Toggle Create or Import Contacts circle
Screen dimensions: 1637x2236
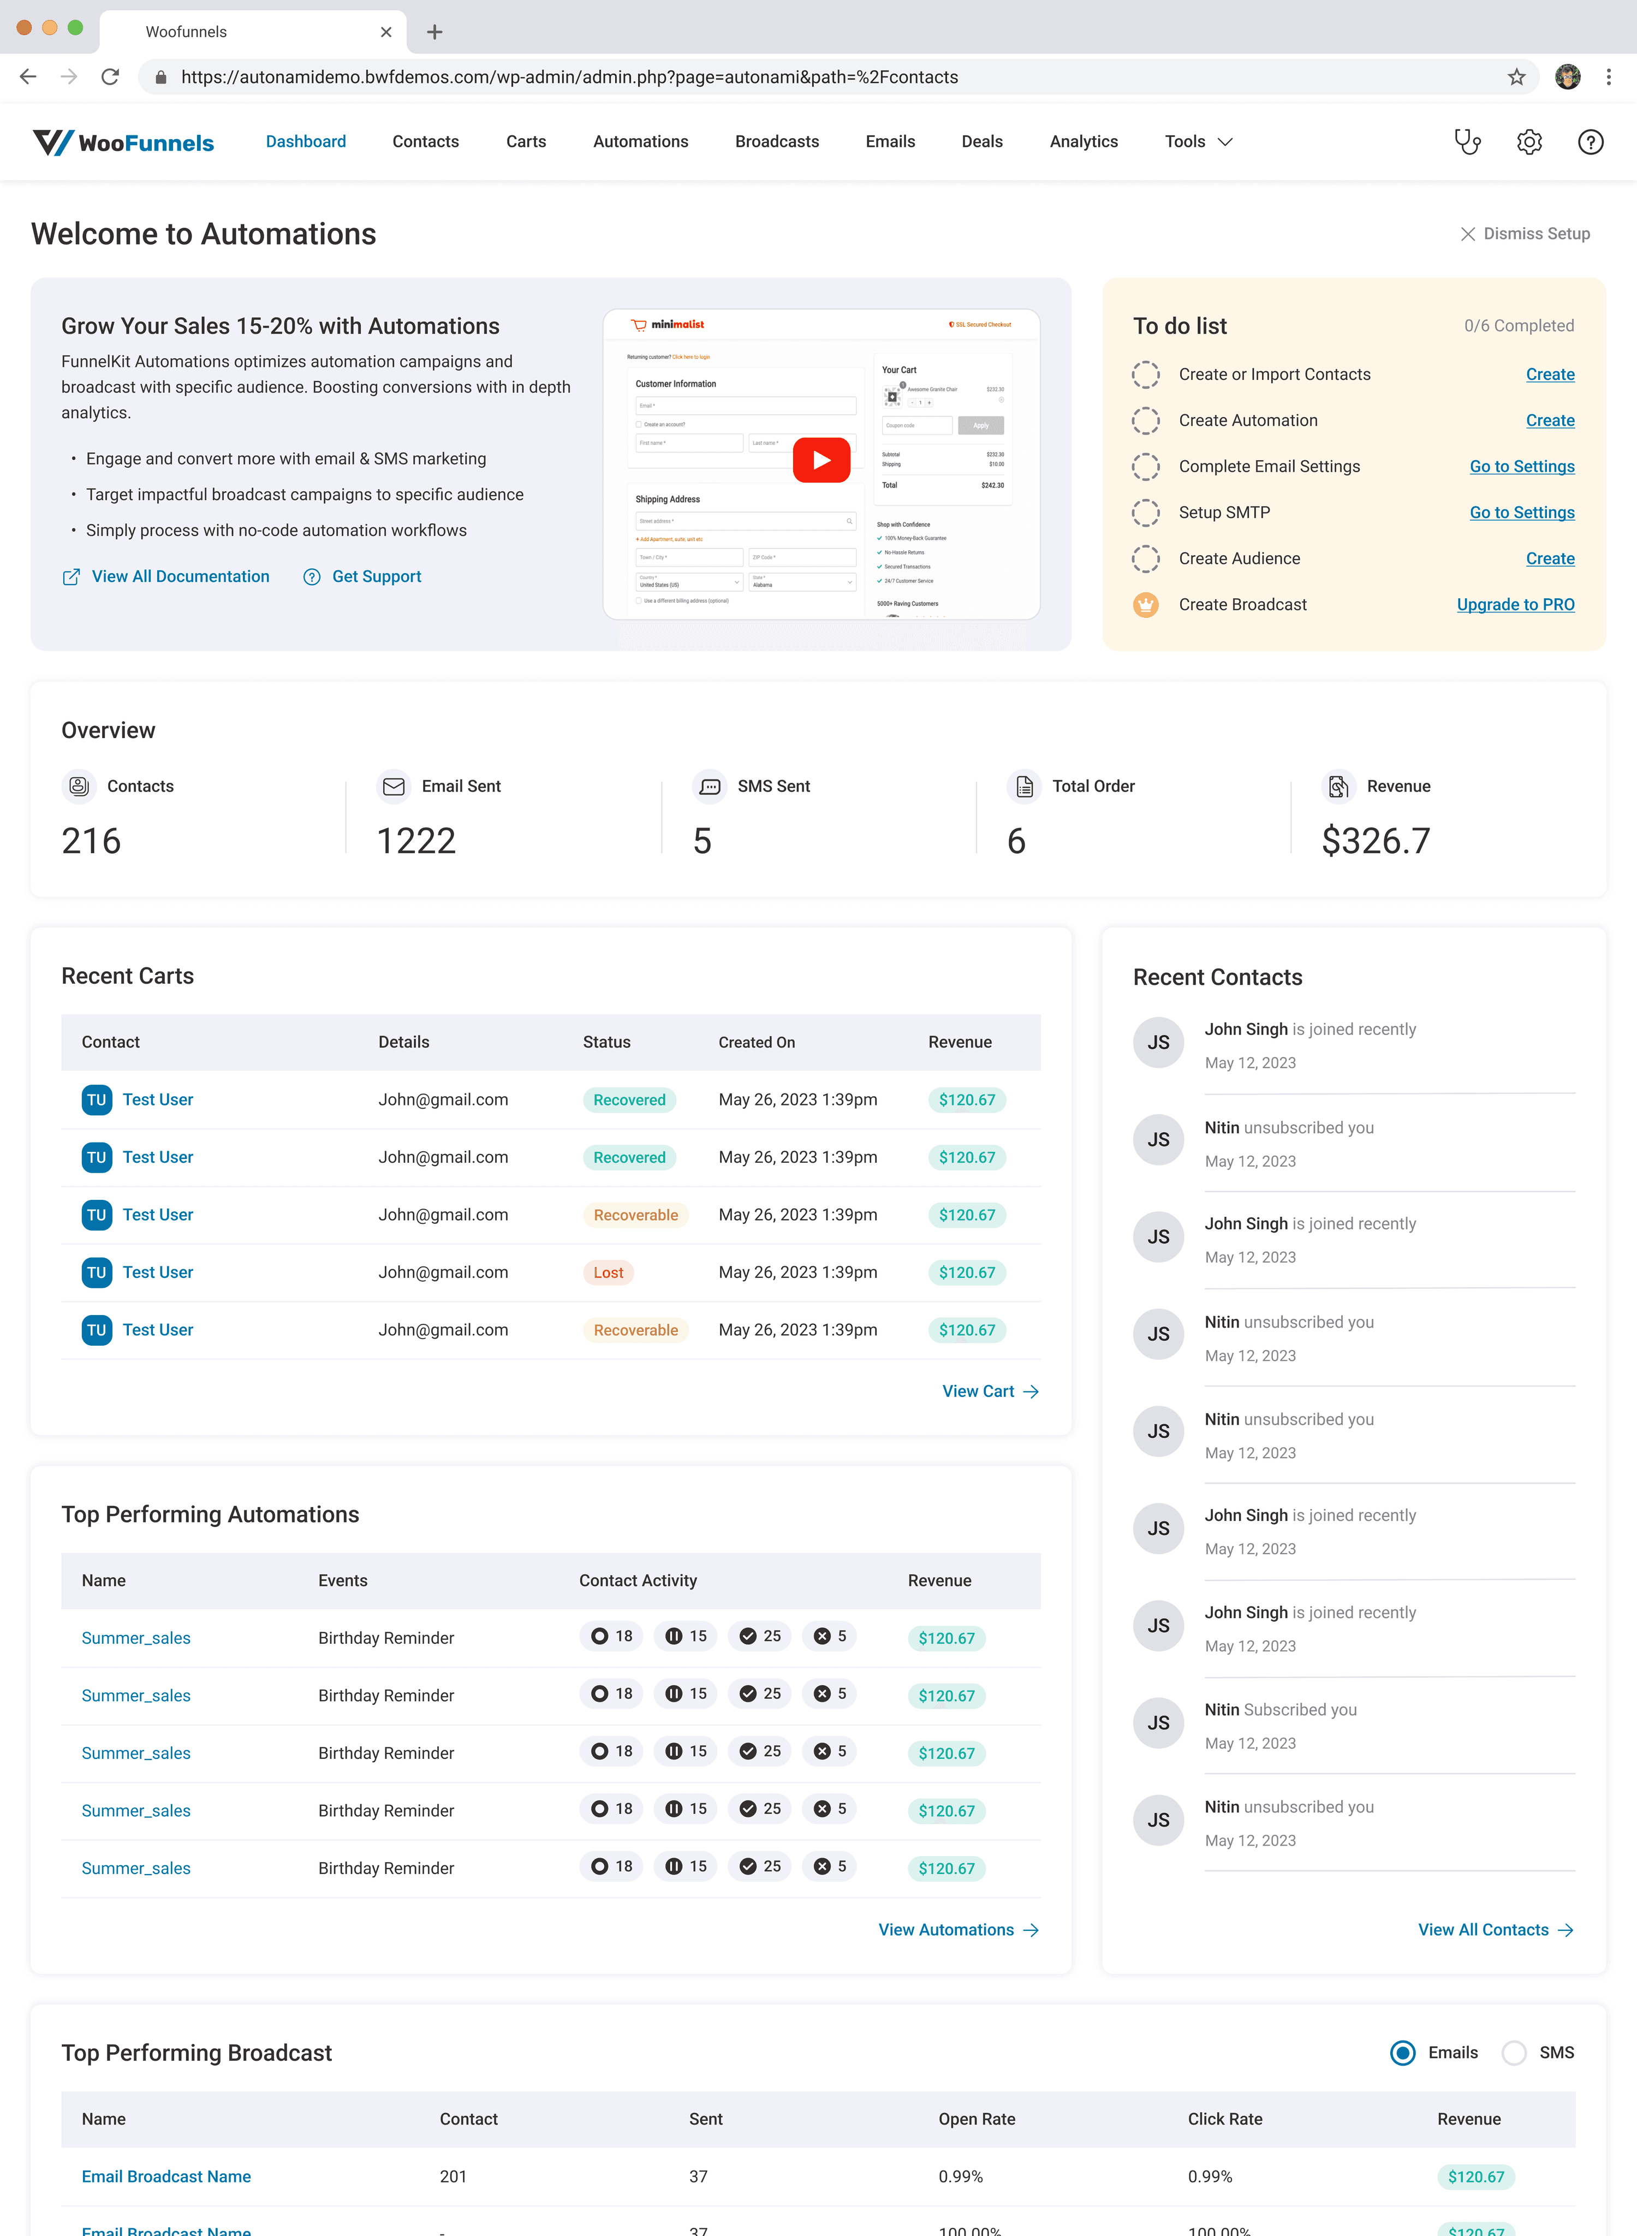[x=1146, y=374]
